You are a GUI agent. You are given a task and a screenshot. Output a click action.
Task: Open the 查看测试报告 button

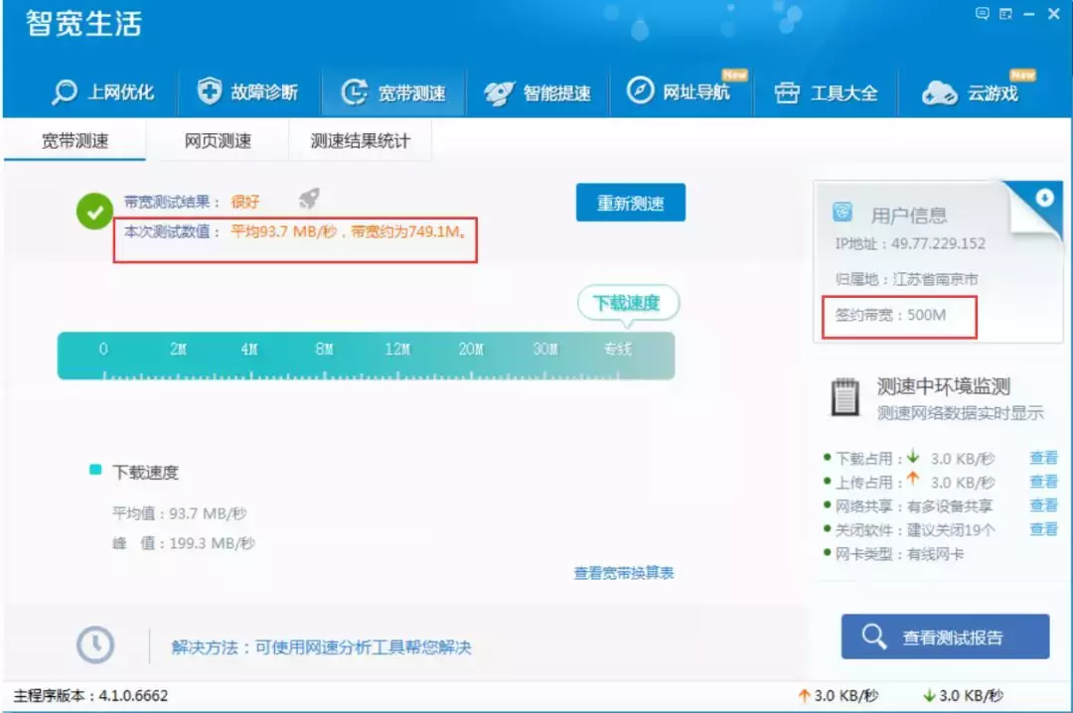coord(945,637)
